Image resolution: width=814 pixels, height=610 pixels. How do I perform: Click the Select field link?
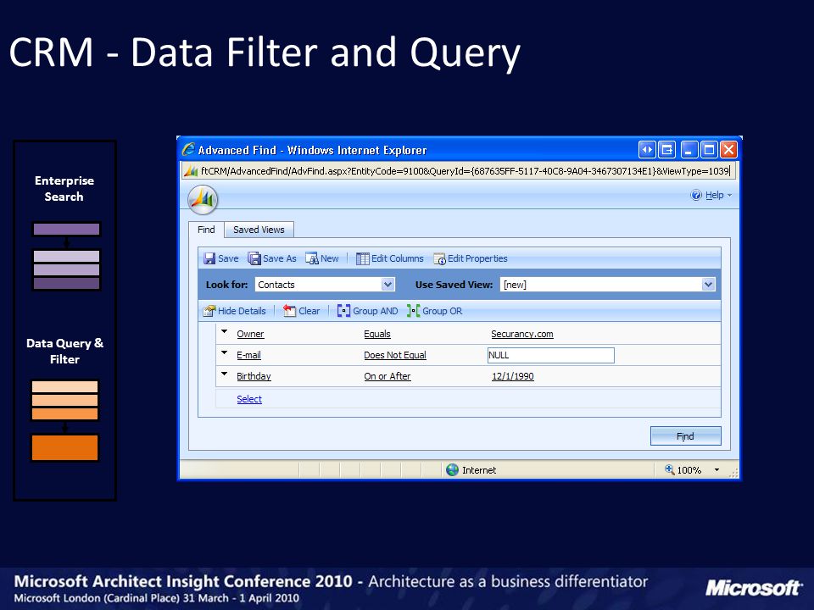(249, 399)
